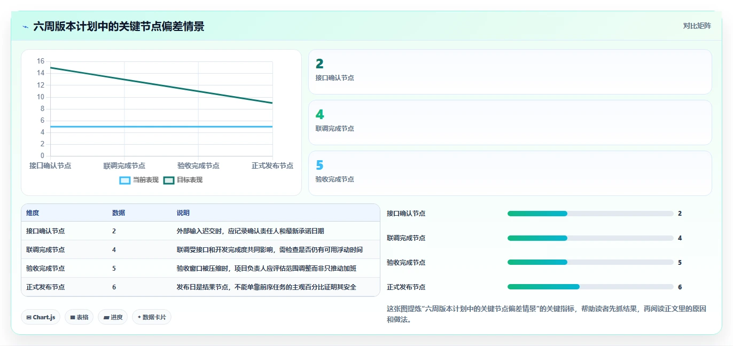
Task: Click the progress label 正式发布节点
Action: pyautogui.click(x=406, y=287)
